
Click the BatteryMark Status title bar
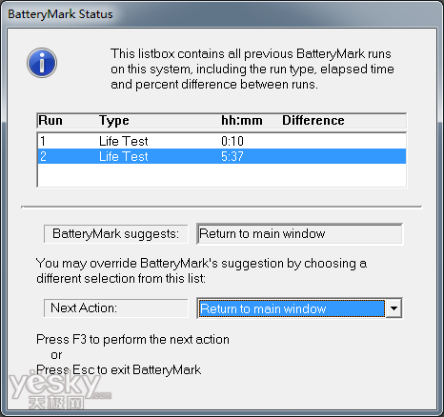tap(222, 14)
